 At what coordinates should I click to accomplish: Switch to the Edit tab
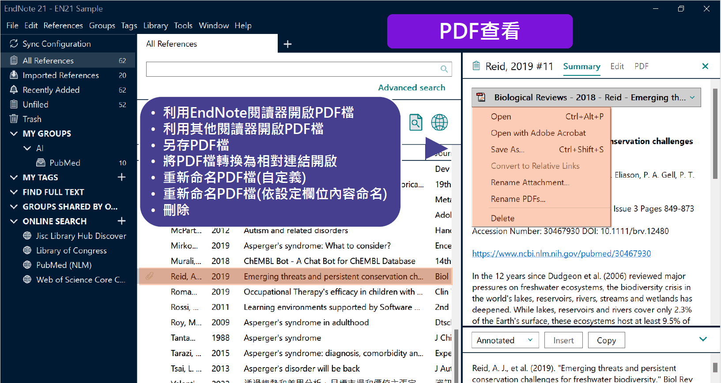click(617, 66)
